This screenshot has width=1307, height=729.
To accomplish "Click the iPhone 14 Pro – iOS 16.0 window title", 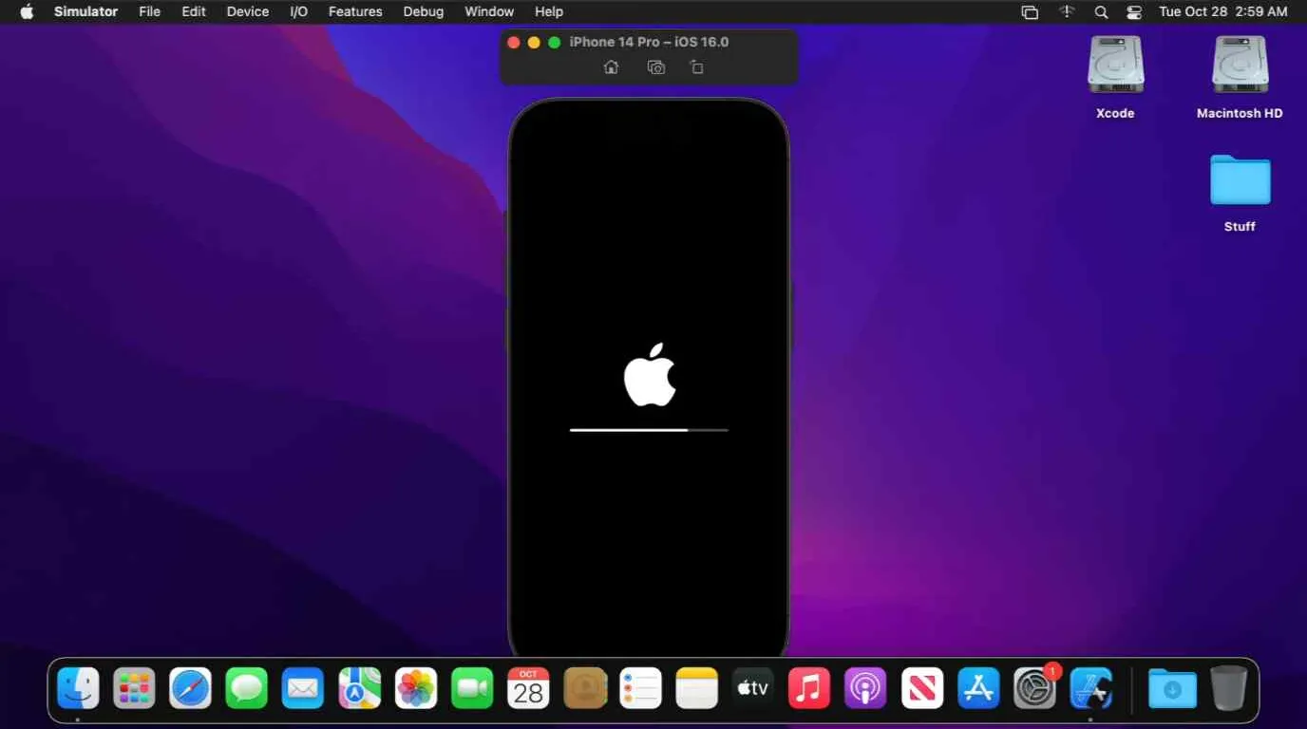I will click(649, 42).
